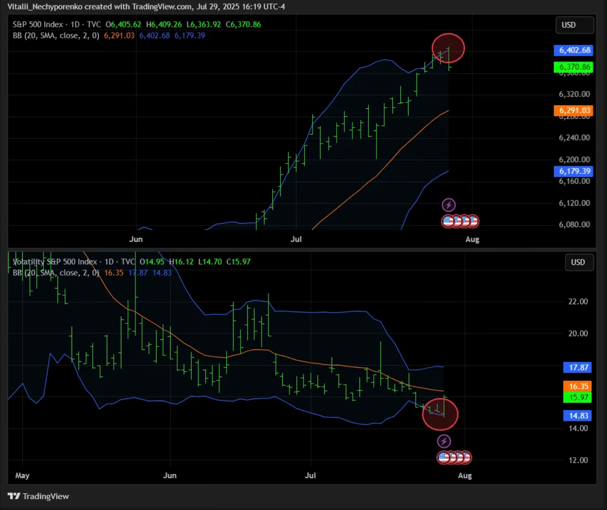The width and height of the screenshot is (607, 510).
Task: Click the 6,240.00 price axis tick
Action: [x=574, y=138]
